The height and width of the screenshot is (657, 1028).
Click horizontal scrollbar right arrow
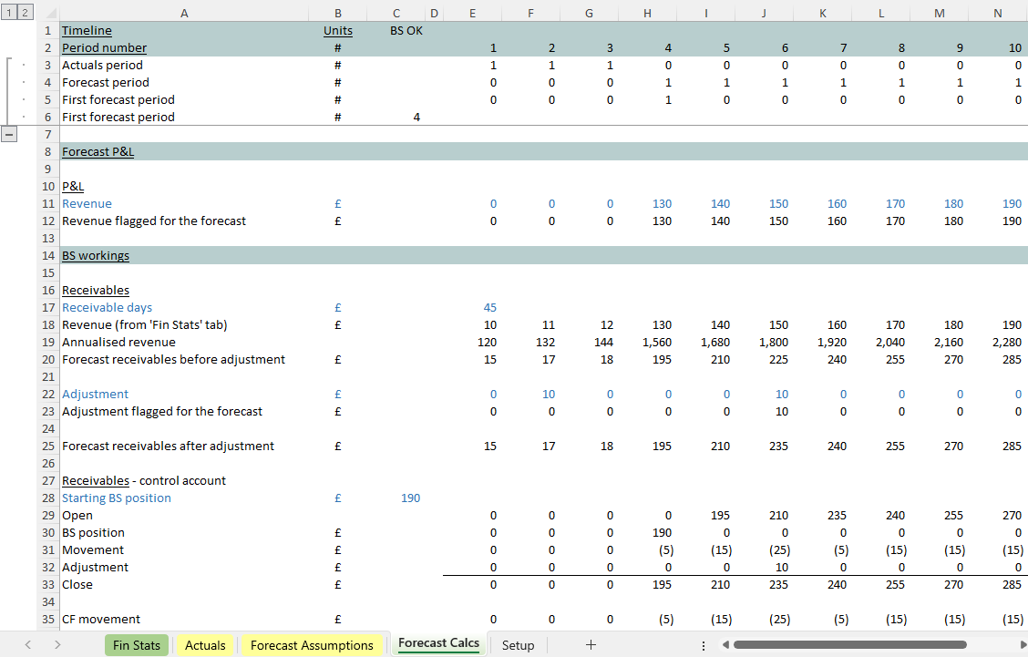[x=999, y=645]
